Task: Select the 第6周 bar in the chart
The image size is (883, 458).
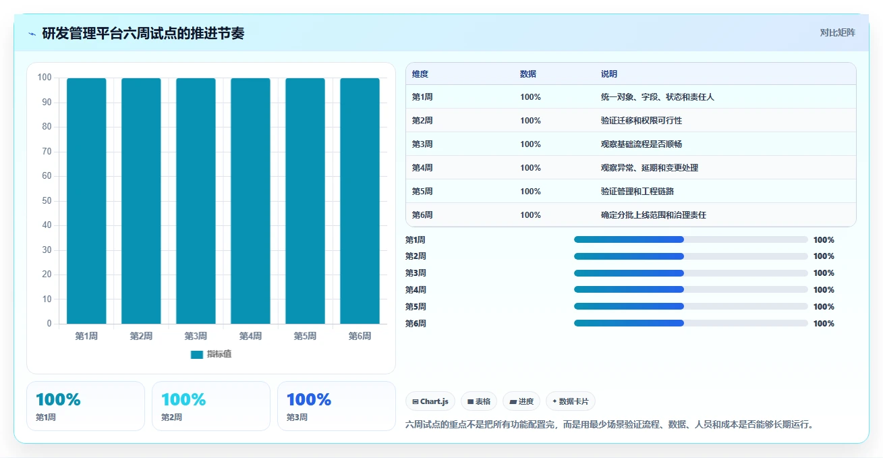Action: tap(360, 201)
